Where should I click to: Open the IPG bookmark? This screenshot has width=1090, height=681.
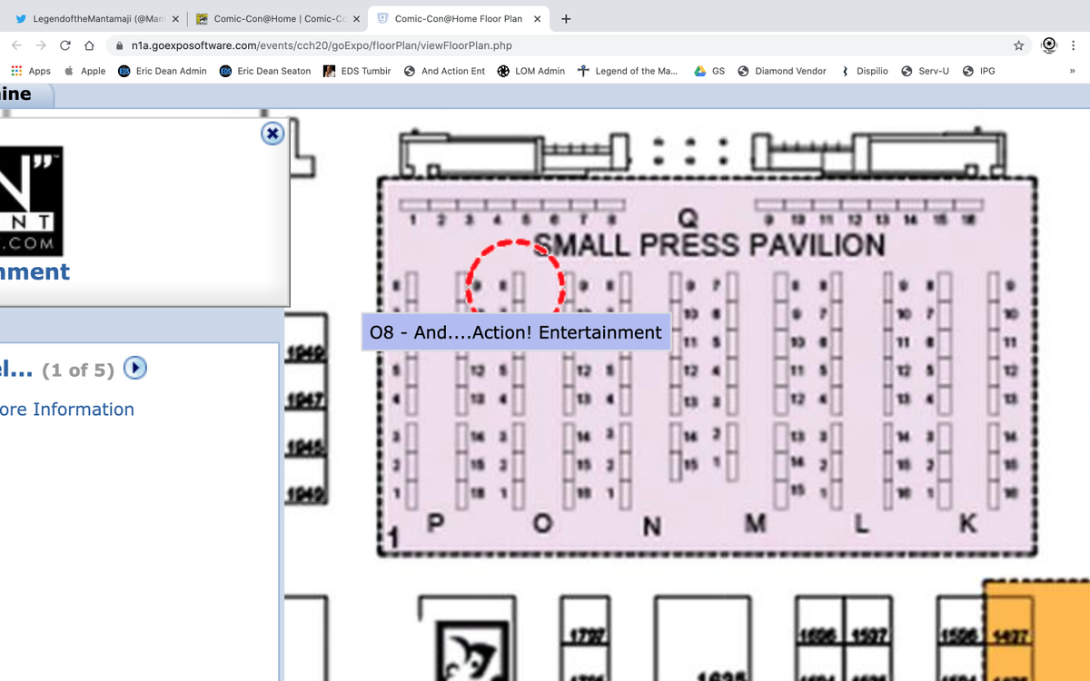click(979, 71)
